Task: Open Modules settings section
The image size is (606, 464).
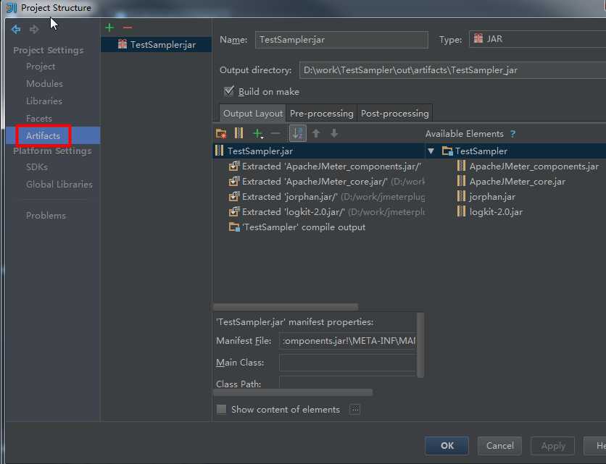Action: (x=44, y=84)
